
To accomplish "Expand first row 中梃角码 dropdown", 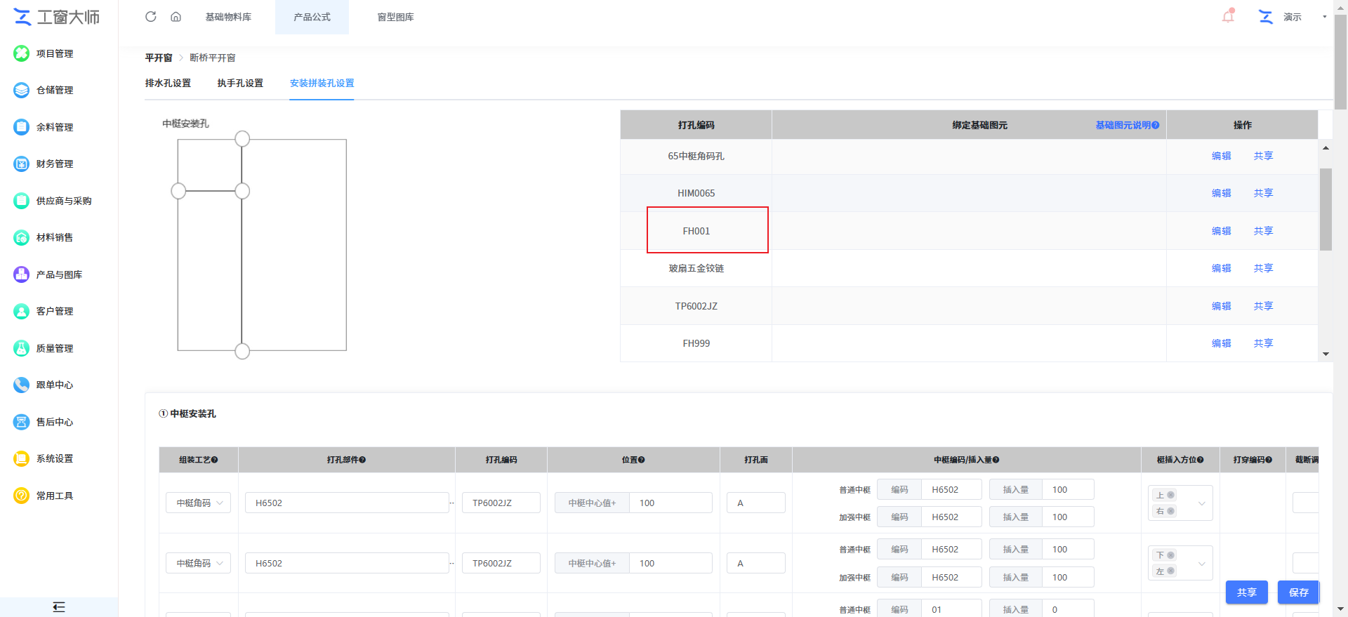I will (x=199, y=503).
